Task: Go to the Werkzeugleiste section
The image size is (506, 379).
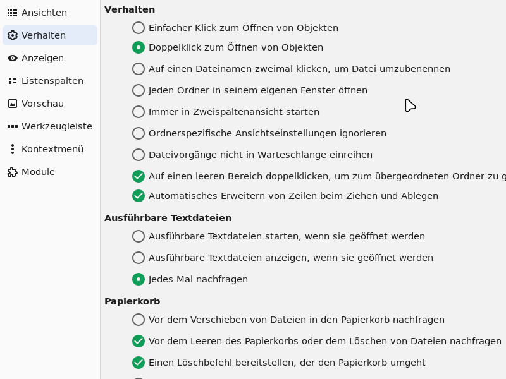Action: click(x=56, y=126)
